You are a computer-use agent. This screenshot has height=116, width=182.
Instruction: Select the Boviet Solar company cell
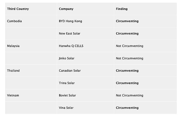click(x=67, y=95)
